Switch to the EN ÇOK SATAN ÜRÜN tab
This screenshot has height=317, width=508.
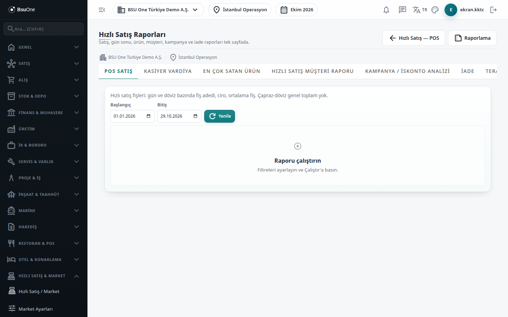coord(232,71)
